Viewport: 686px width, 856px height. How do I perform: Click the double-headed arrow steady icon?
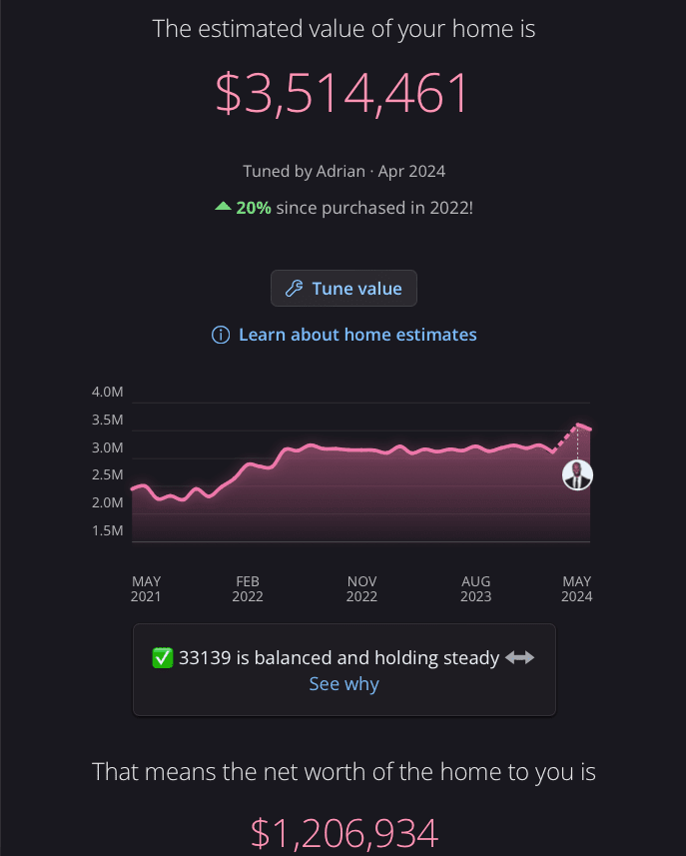[519, 658]
